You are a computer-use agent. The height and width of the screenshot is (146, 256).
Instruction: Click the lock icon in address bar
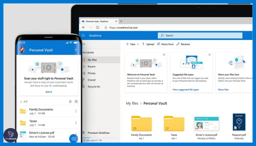(106, 27)
